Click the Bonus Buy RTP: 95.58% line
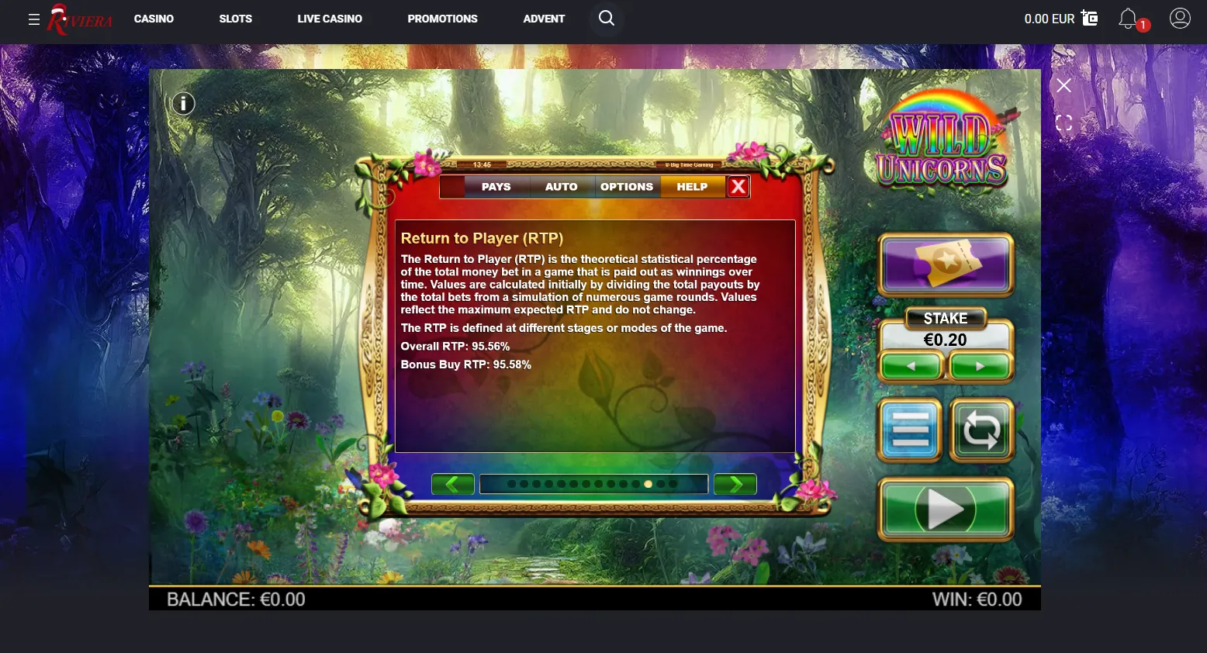Screen dimensions: 1207x653 (465, 365)
